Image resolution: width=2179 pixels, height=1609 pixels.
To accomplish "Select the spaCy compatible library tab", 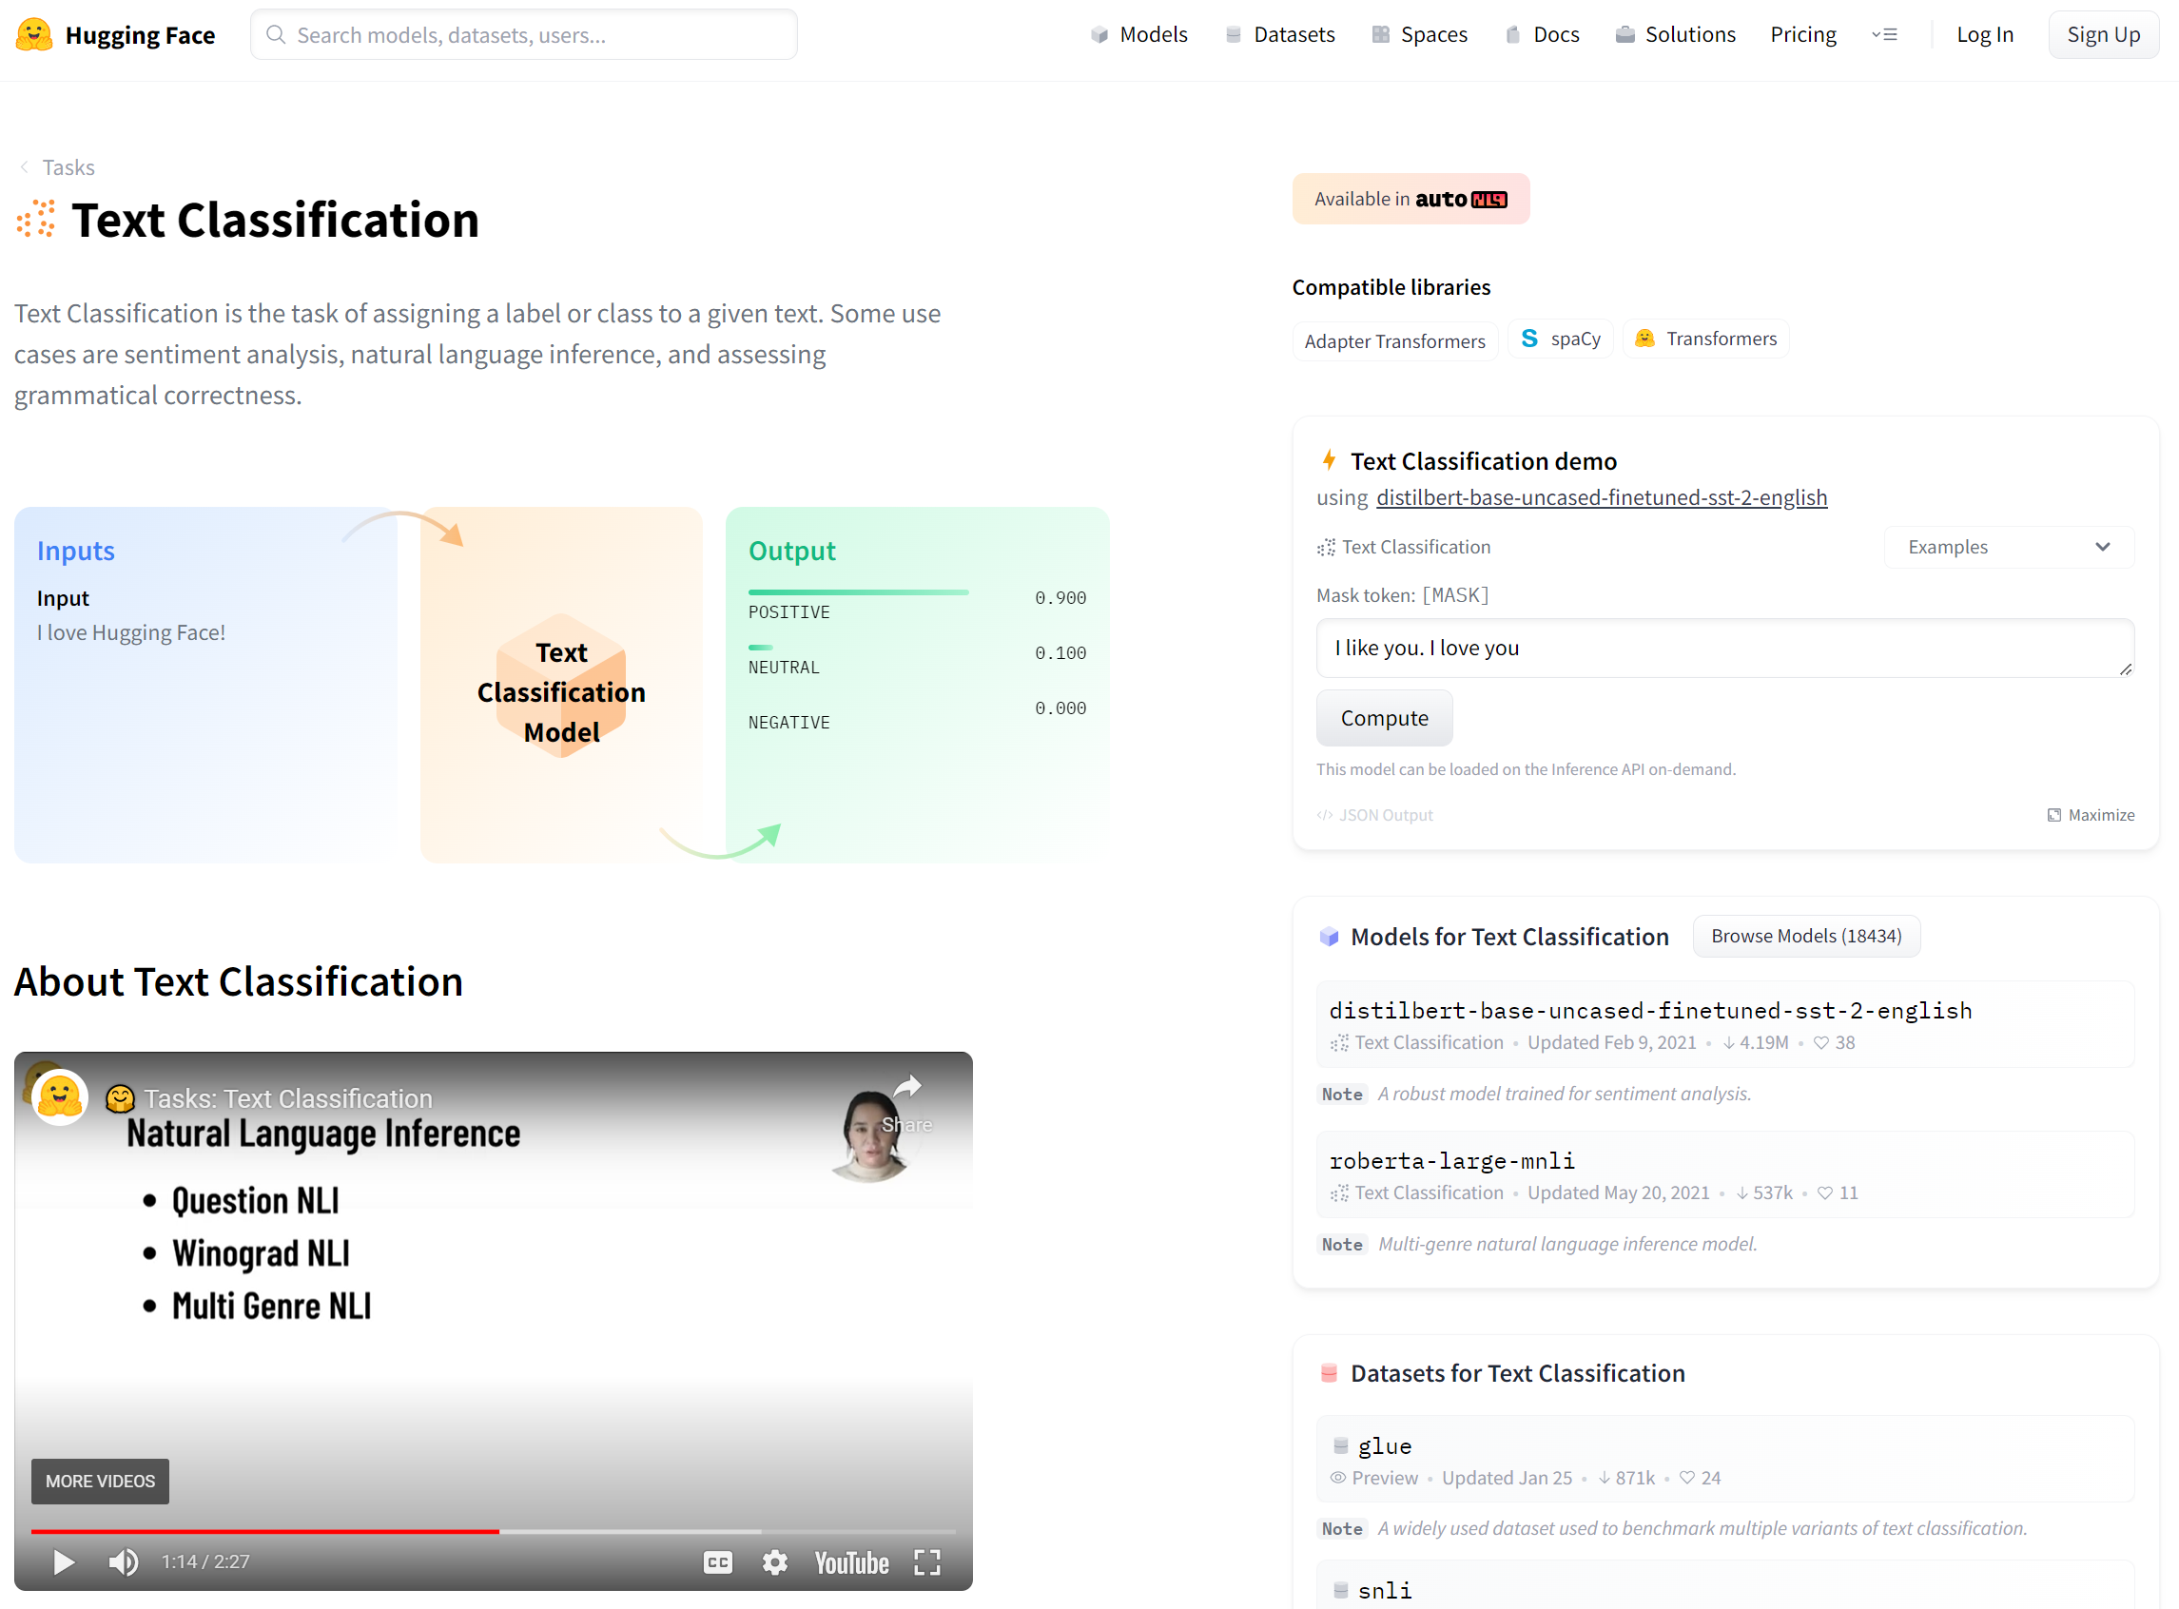I will [x=1558, y=337].
